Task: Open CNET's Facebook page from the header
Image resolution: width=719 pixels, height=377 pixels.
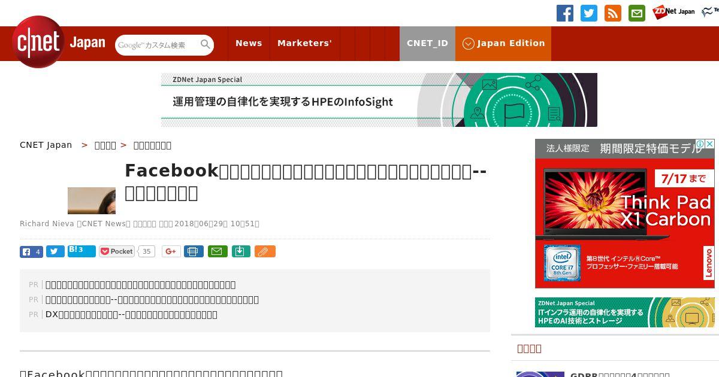Action: pos(565,13)
